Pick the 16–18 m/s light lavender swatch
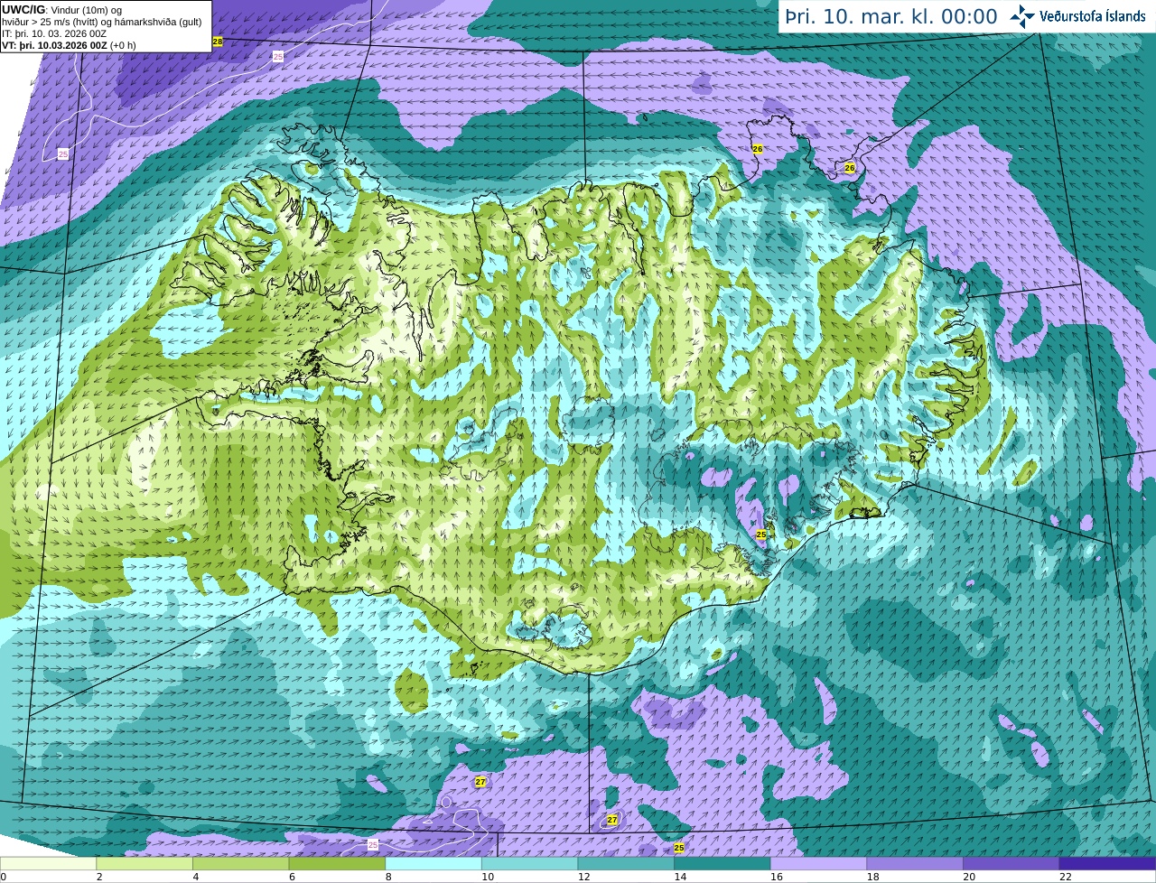This screenshot has width=1156, height=883. [818, 864]
